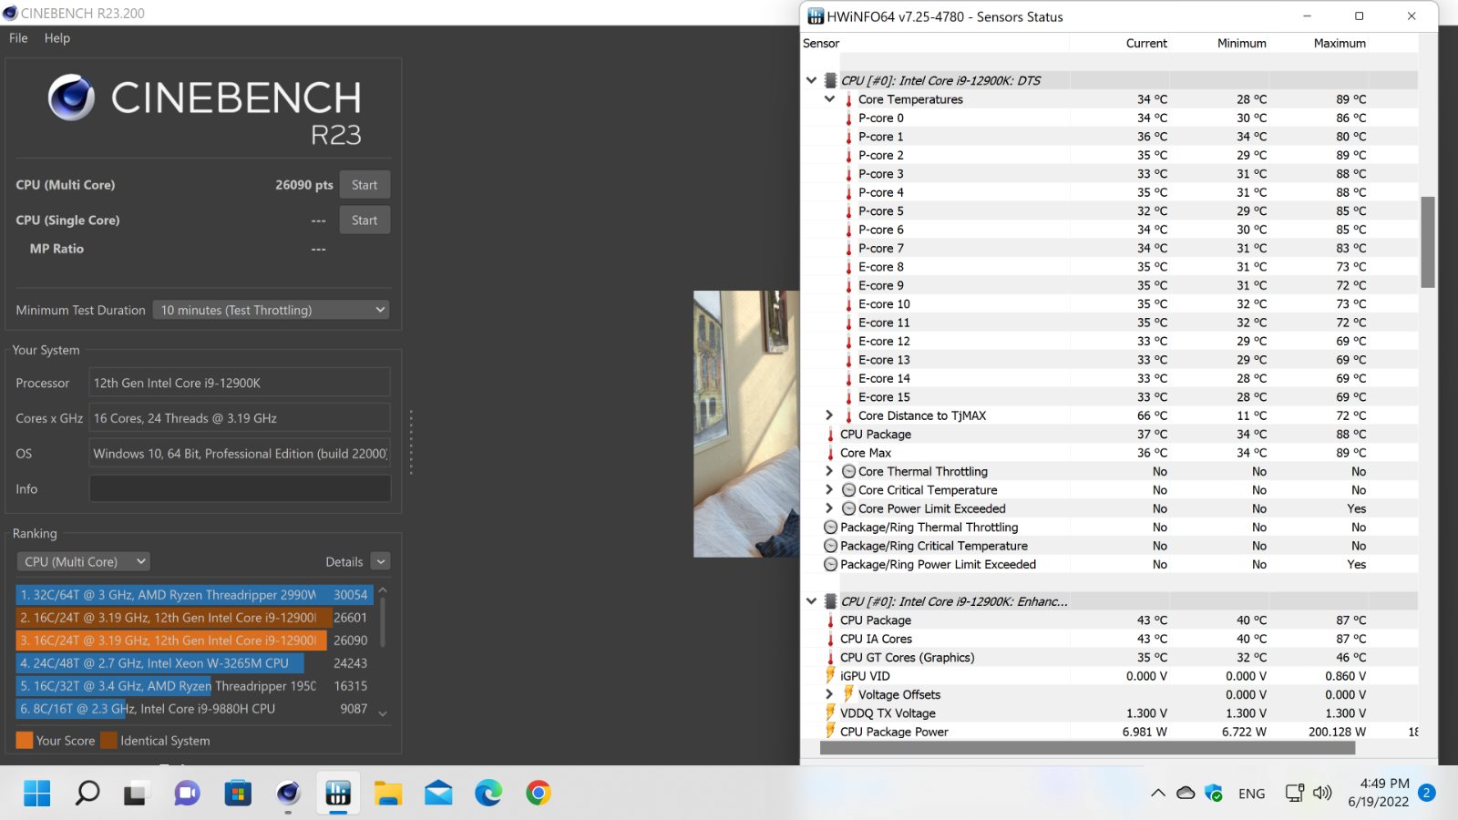Click the Core Power Limit Exceeded icon
Screen dimensions: 1458x820
point(848,508)
